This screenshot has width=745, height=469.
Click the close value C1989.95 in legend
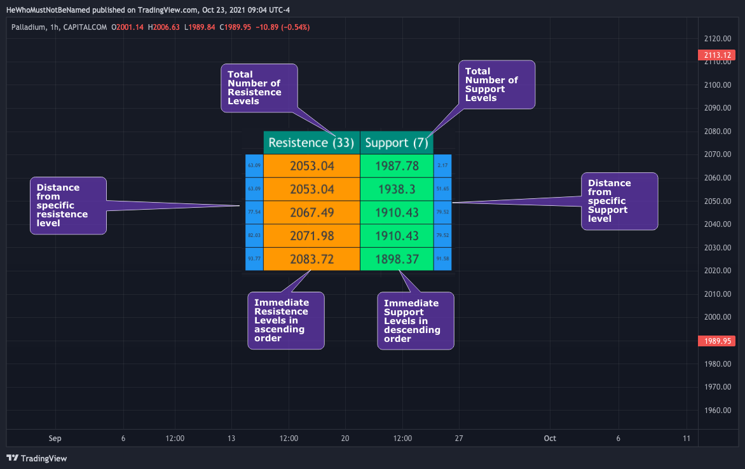click(235, 27)
